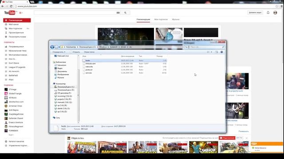Open the All Music subscription channel icon
Screen dimensions: 284x159
click(x=6, y=98)
